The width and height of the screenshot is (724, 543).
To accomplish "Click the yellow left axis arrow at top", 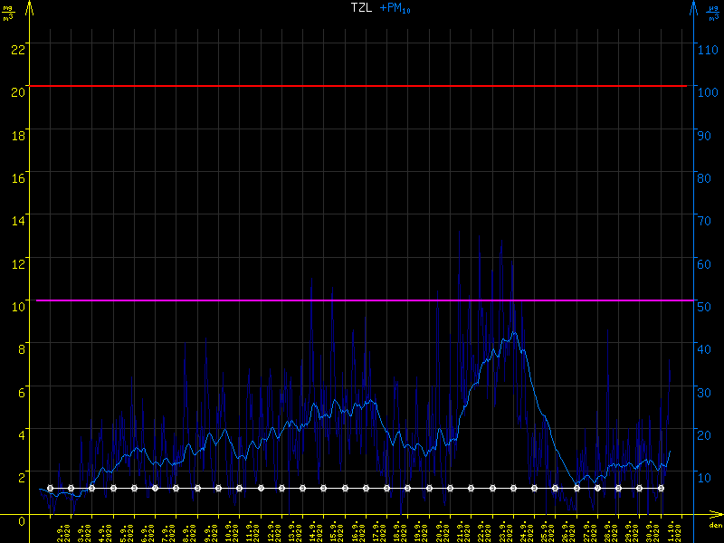I will 31,7.
